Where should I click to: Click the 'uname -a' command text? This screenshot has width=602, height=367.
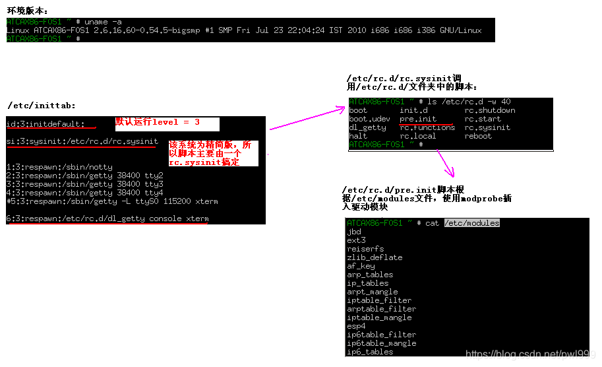click(x=103, y=22)
